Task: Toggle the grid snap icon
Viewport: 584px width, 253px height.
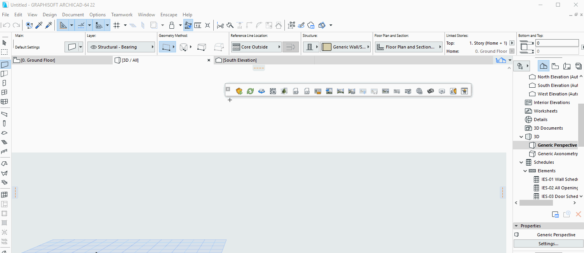Action: click(116, 25)
